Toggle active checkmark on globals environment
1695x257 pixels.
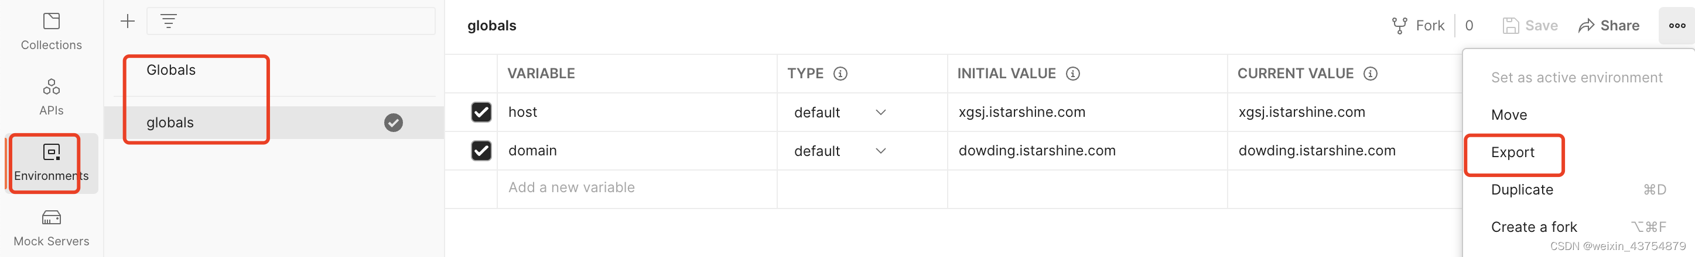394,123
